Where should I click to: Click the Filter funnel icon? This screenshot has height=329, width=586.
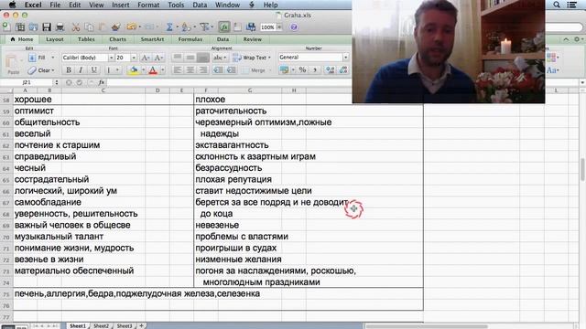(204, 27)
